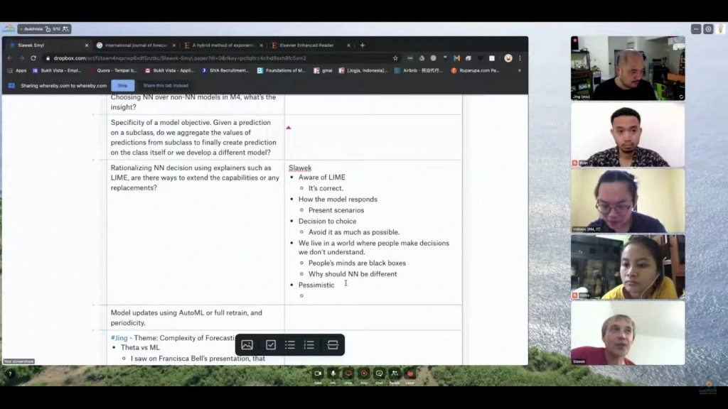This screenshot has width=728, height=409.
Task: Open Google Drive extension icon
Action: click(x=422, y=58)
